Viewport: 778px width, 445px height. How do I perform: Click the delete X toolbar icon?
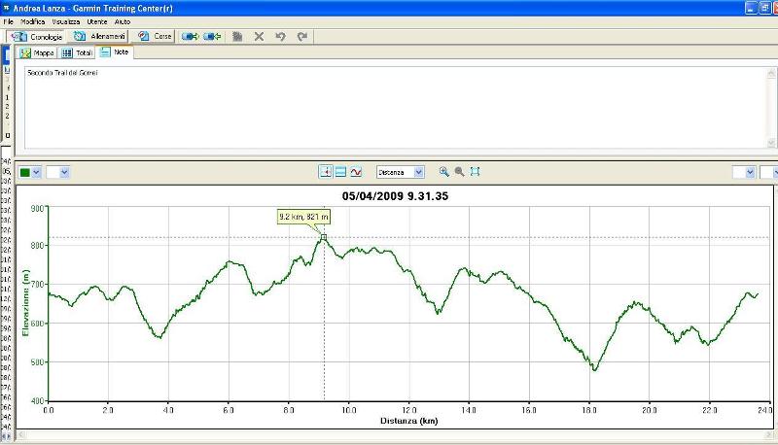pos(259,36)
